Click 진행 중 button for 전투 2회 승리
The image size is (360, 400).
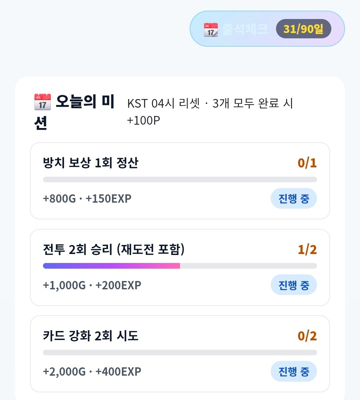pyautogui.click(x=294, y=285)
